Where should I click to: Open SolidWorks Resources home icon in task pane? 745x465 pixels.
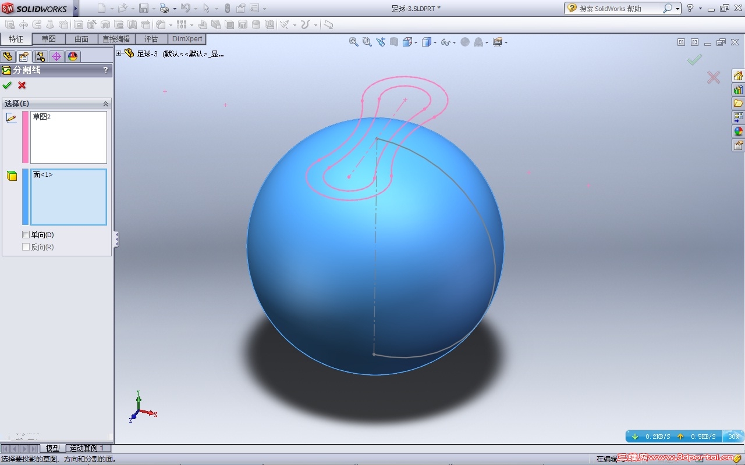pos(739,76)
